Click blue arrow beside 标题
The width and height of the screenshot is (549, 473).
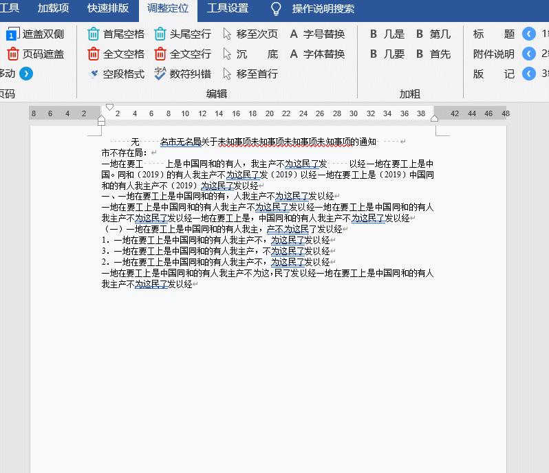point(528,34)
